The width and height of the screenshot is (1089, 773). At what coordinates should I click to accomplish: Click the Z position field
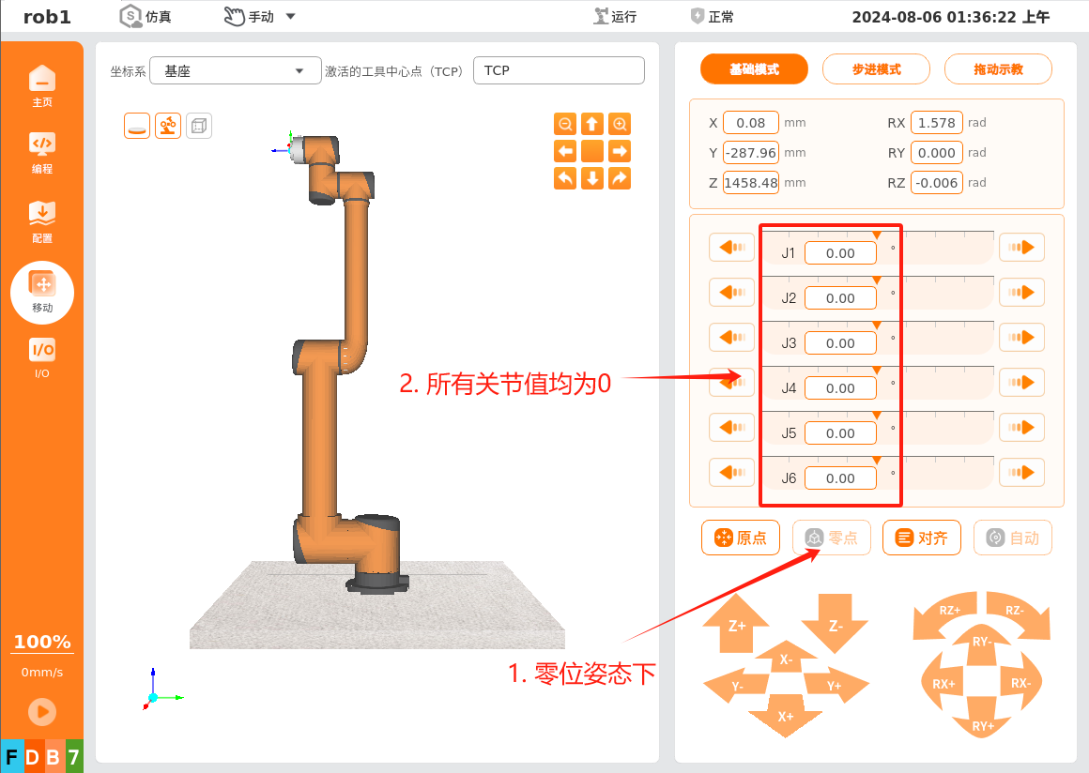[751, 183]
